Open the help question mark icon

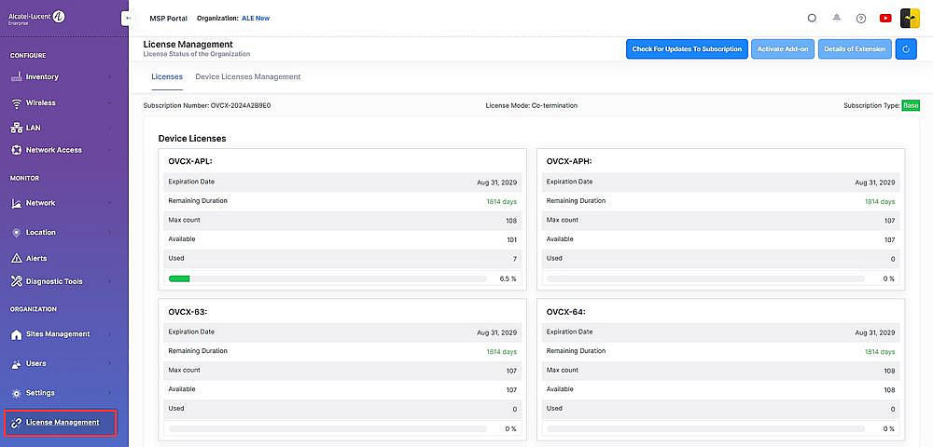click(860, 18)
